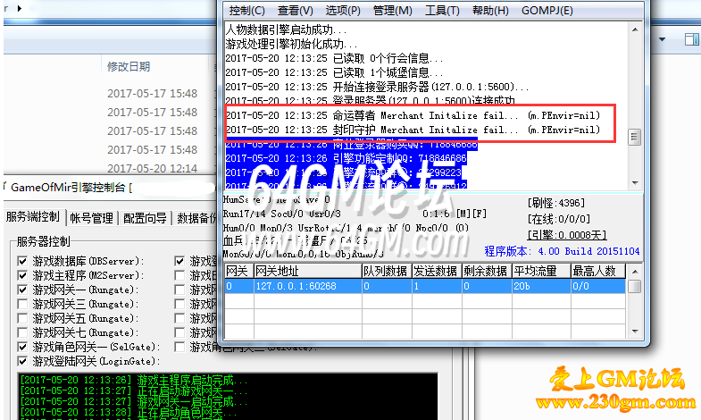This screenshot has width=701, height=420.
Task: Uncheck 游戏主程序 (M2Server) checkbox
Action: click(x=22, y=275)
